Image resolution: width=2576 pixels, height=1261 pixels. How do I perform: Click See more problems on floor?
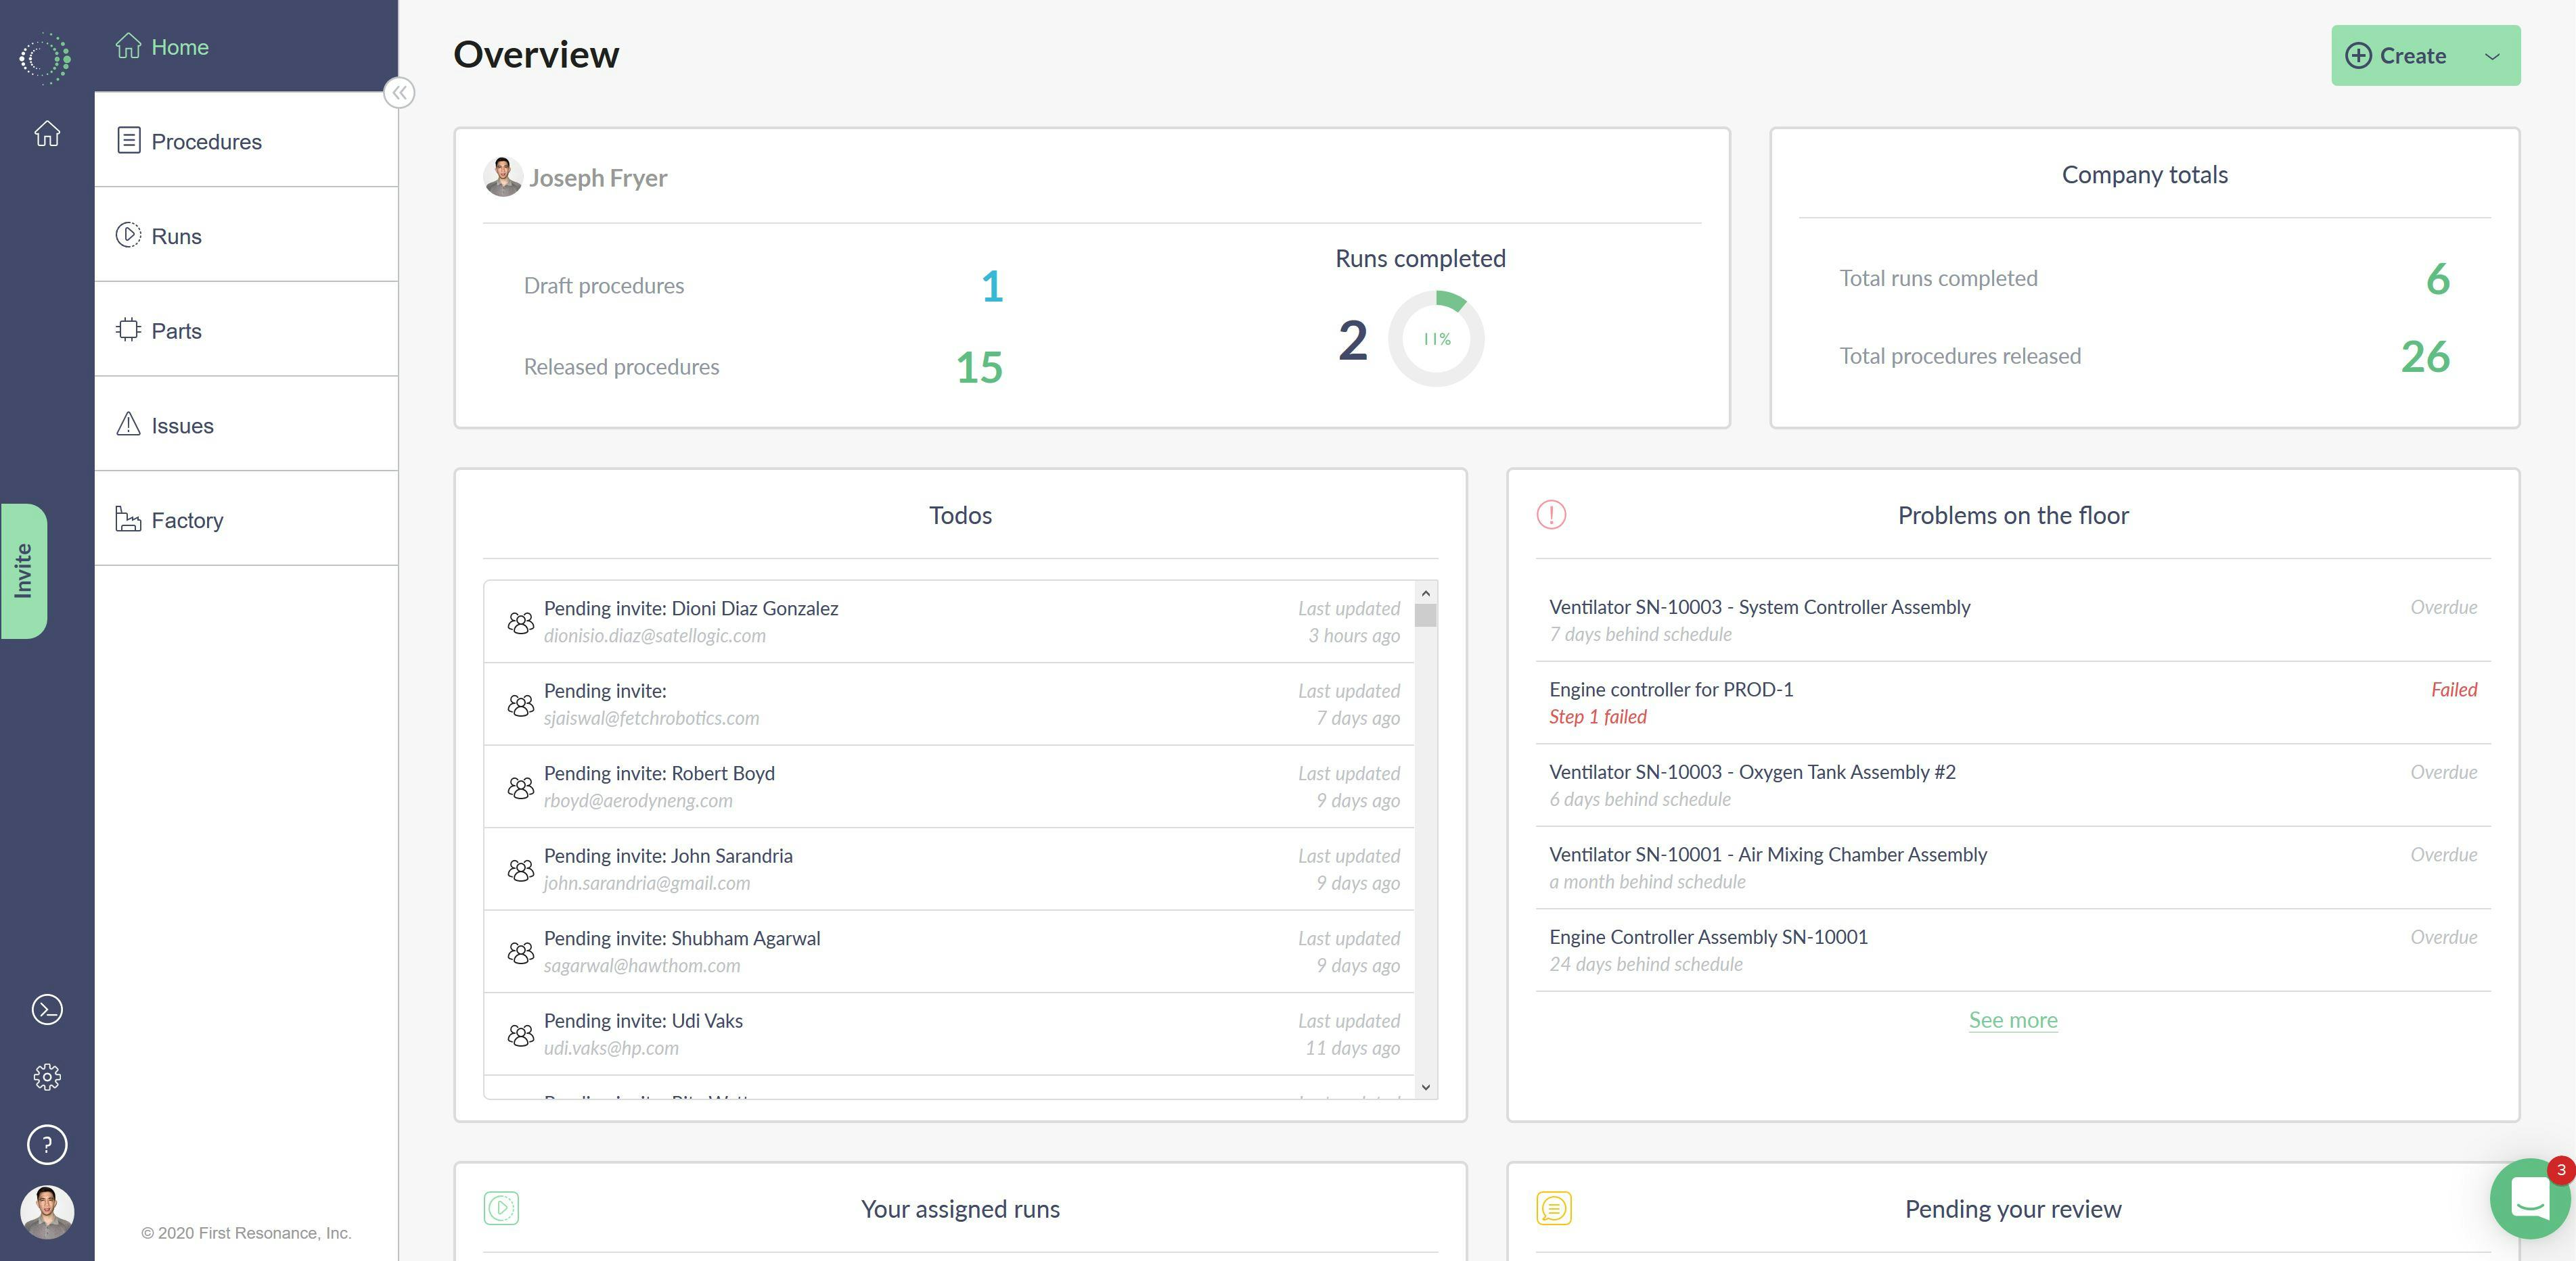pos(2014,1020)
